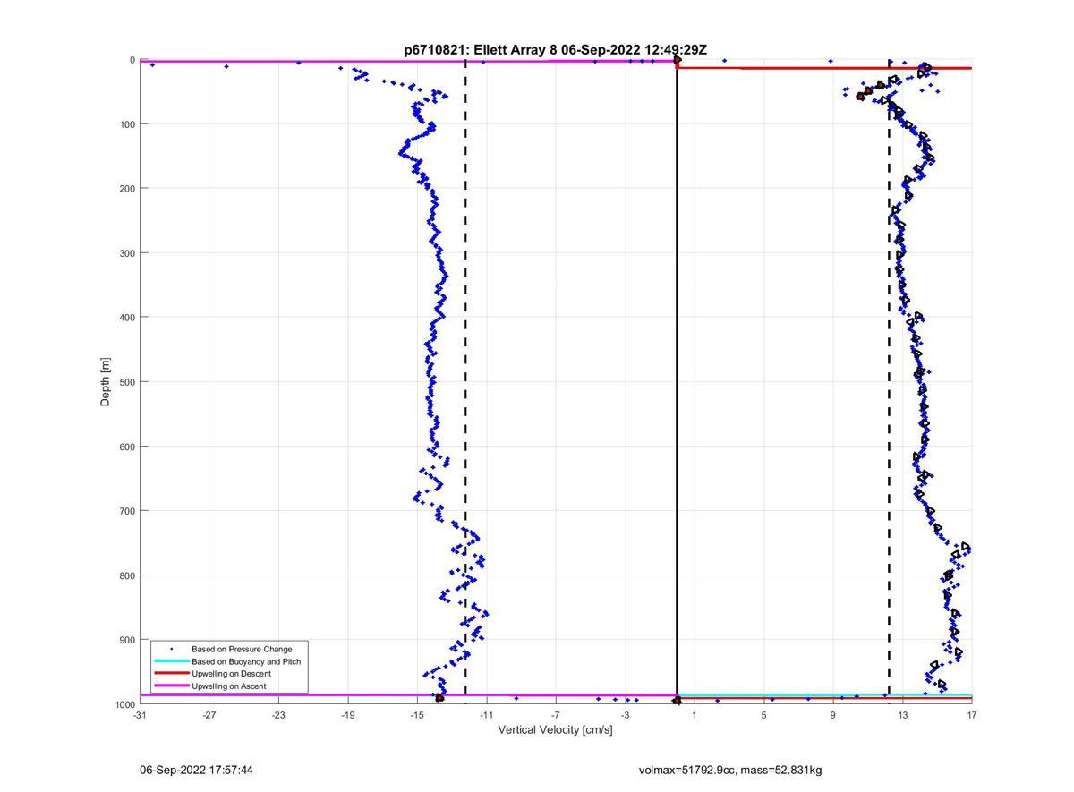Click the magenta line sample in the legend
1074x792 pixels.
pyautogui.click(x=171, y=686)
